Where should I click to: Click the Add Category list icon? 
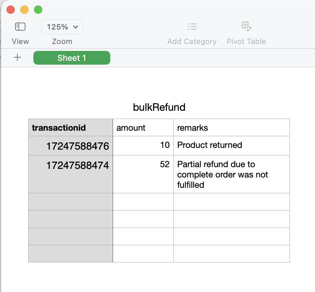[x=192, y=26]
